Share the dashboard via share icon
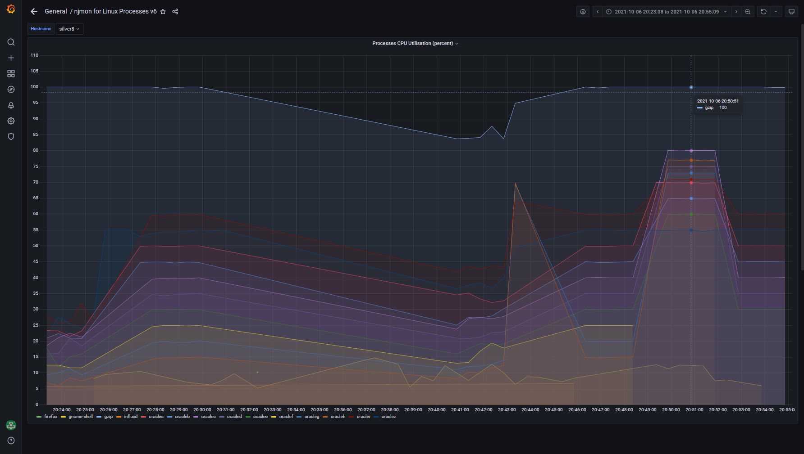The image size is (804, 454). point(175,12)
